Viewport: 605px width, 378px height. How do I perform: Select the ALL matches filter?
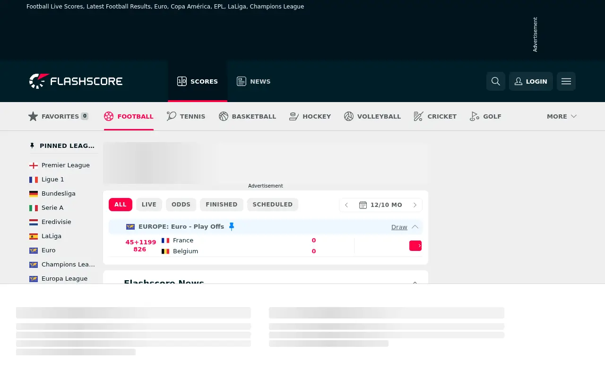(x=121, y=205)
